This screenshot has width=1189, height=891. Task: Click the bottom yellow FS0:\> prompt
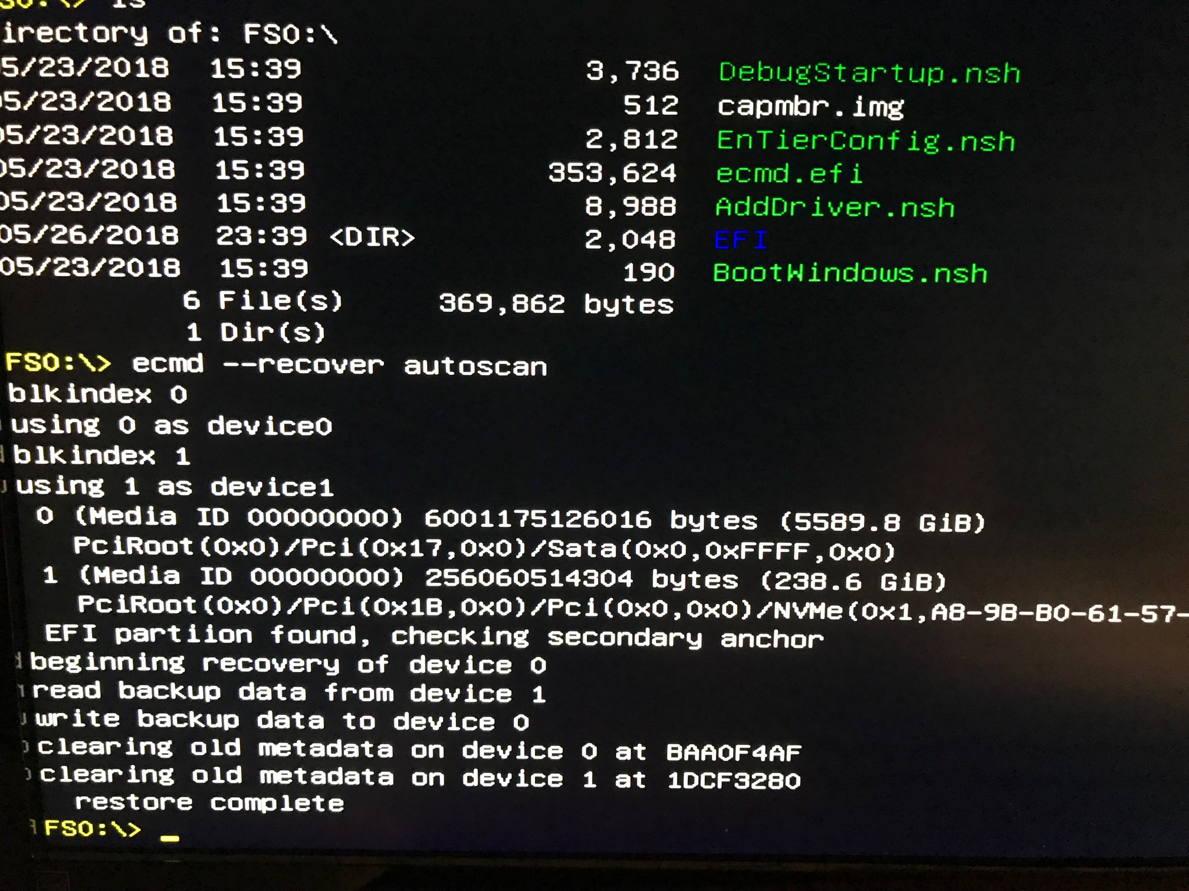coord(93,829)
